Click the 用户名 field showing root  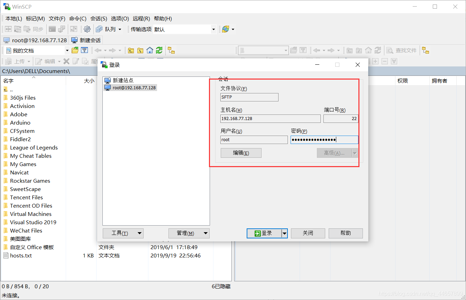click(x=254, y=140)
